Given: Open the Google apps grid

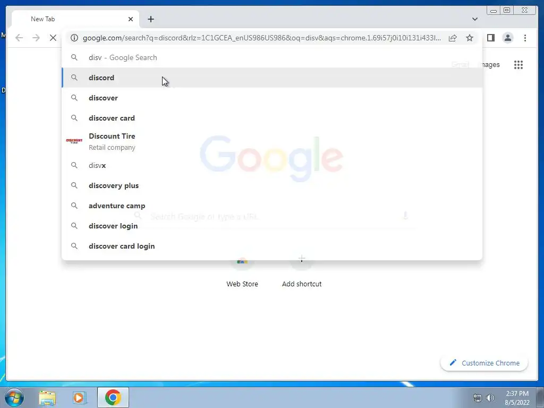Looking at the screenshot, I should point(518,65).
